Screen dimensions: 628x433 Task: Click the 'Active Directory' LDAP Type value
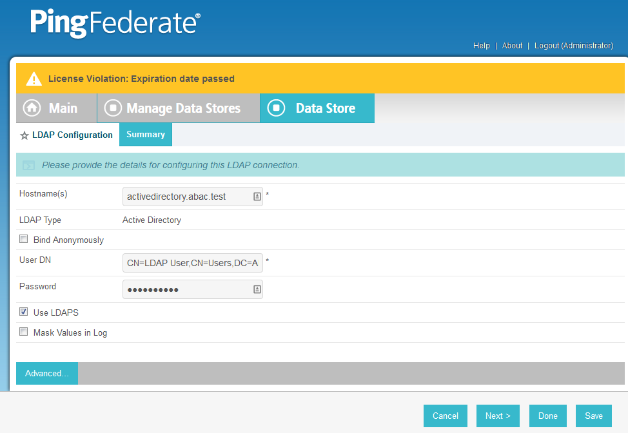point(152,220)
